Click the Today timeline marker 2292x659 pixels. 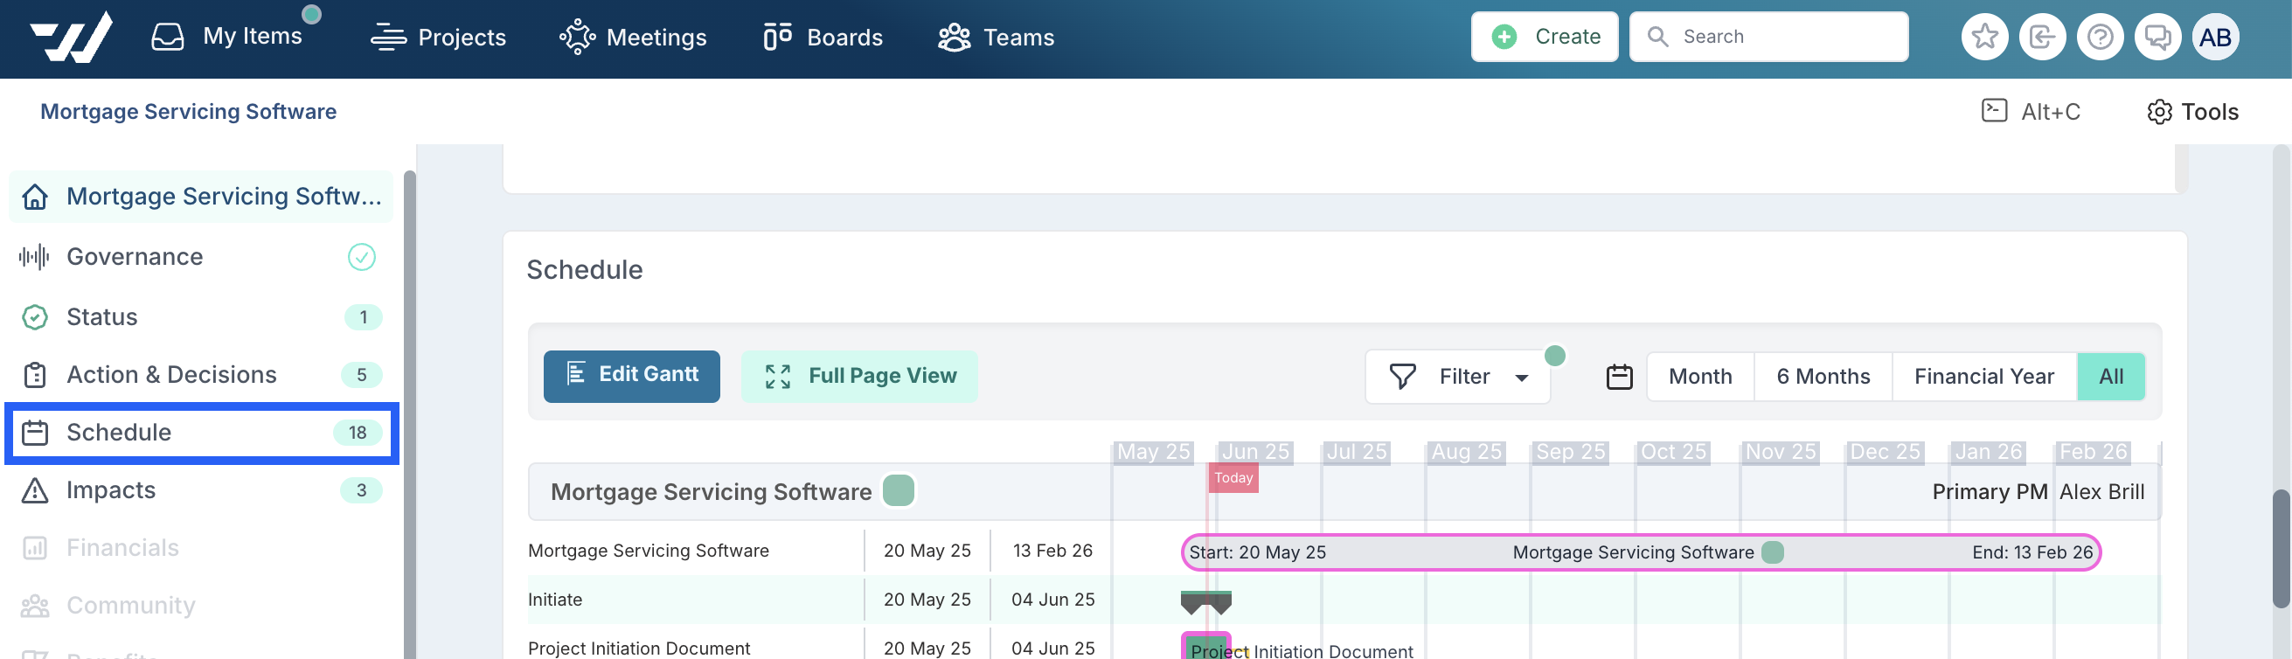(x=1233, y=478)
